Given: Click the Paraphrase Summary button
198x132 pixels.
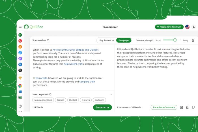Looking at the screenshot, I should click(164, 107).
